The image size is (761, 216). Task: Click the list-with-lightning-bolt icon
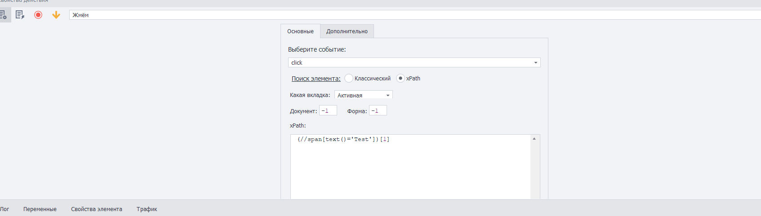(20, 15)
